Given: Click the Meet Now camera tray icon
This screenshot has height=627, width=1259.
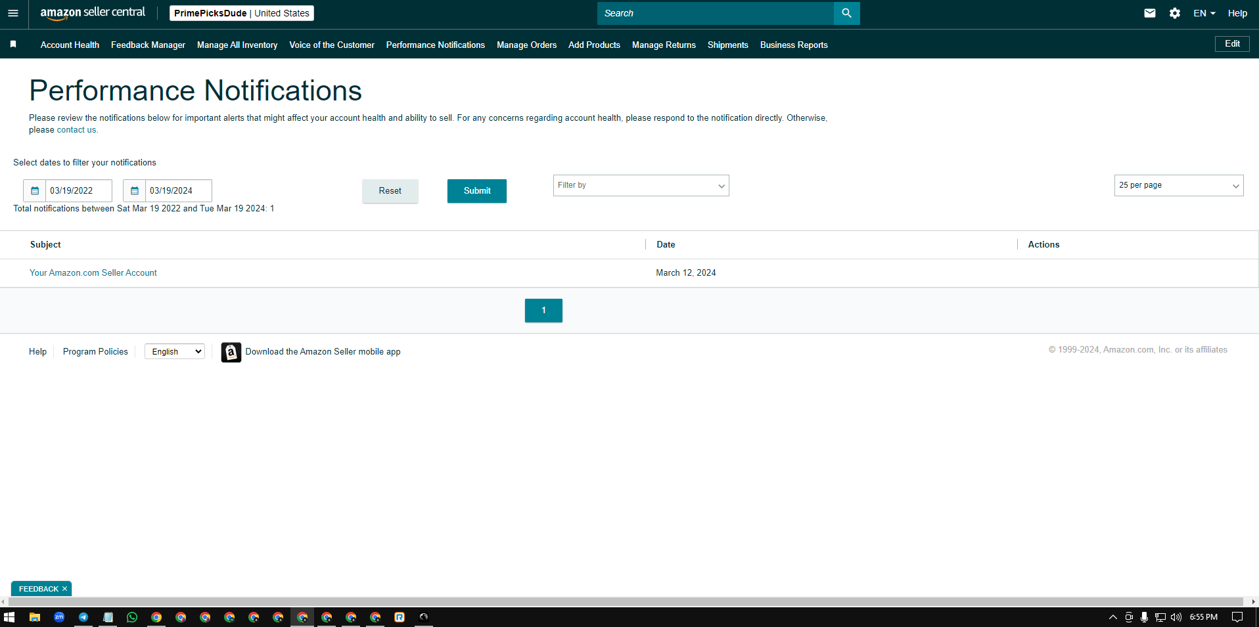Looking at the screenshot, I should coord(1129,617).
